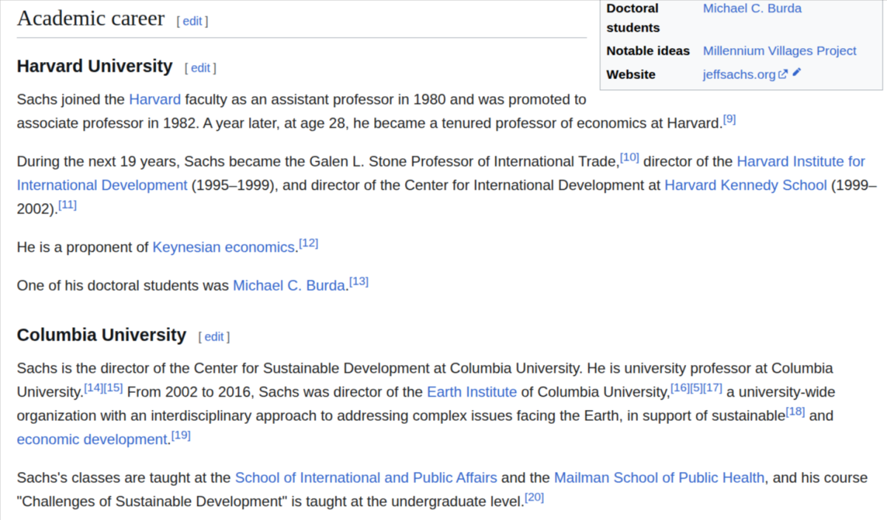Open Michael C. Burda link in infobox
Screen dimensions: 887x520
click(752, 8)
